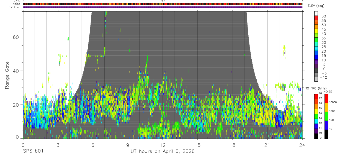This screenshot has width=340, height=157.
Task: Click the Noise strip row label
Action: (x=17, y=4)
